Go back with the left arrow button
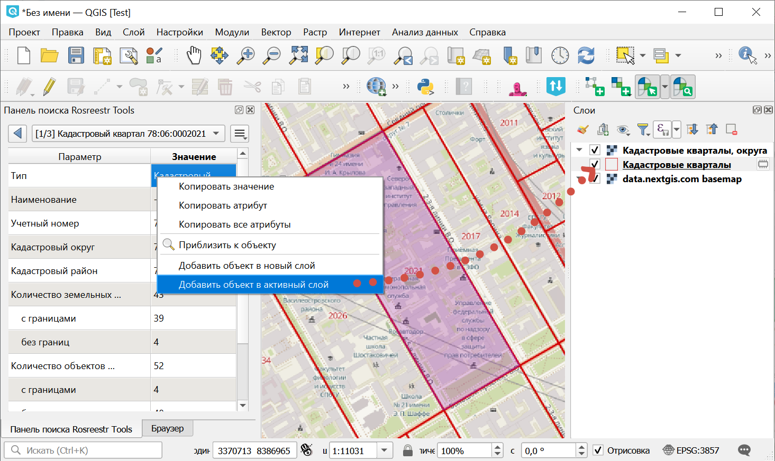The width and height of the screenshot is (775, 461). [x=17, y=134]
